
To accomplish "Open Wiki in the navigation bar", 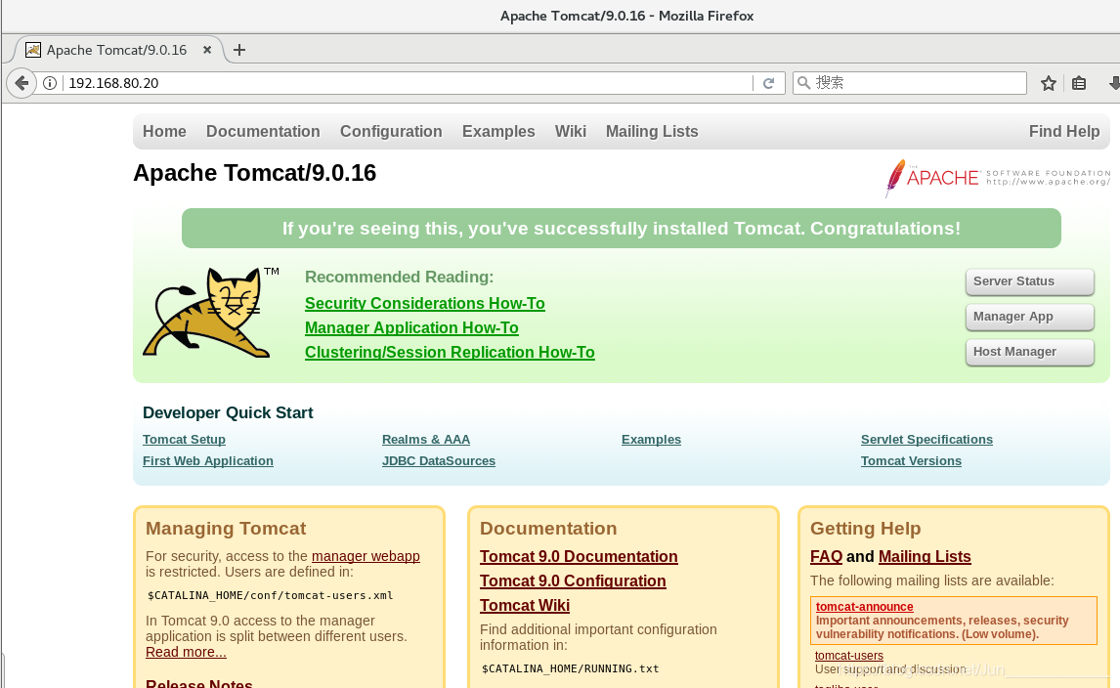I will pyautogui.click(x=571, y=132).
